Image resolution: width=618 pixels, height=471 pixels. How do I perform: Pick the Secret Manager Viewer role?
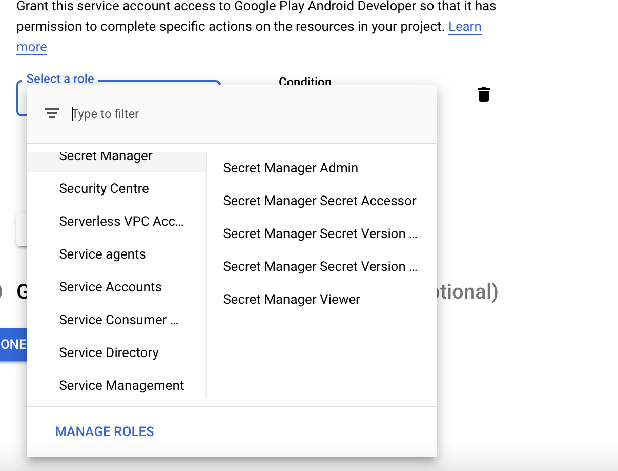point(292,299)
